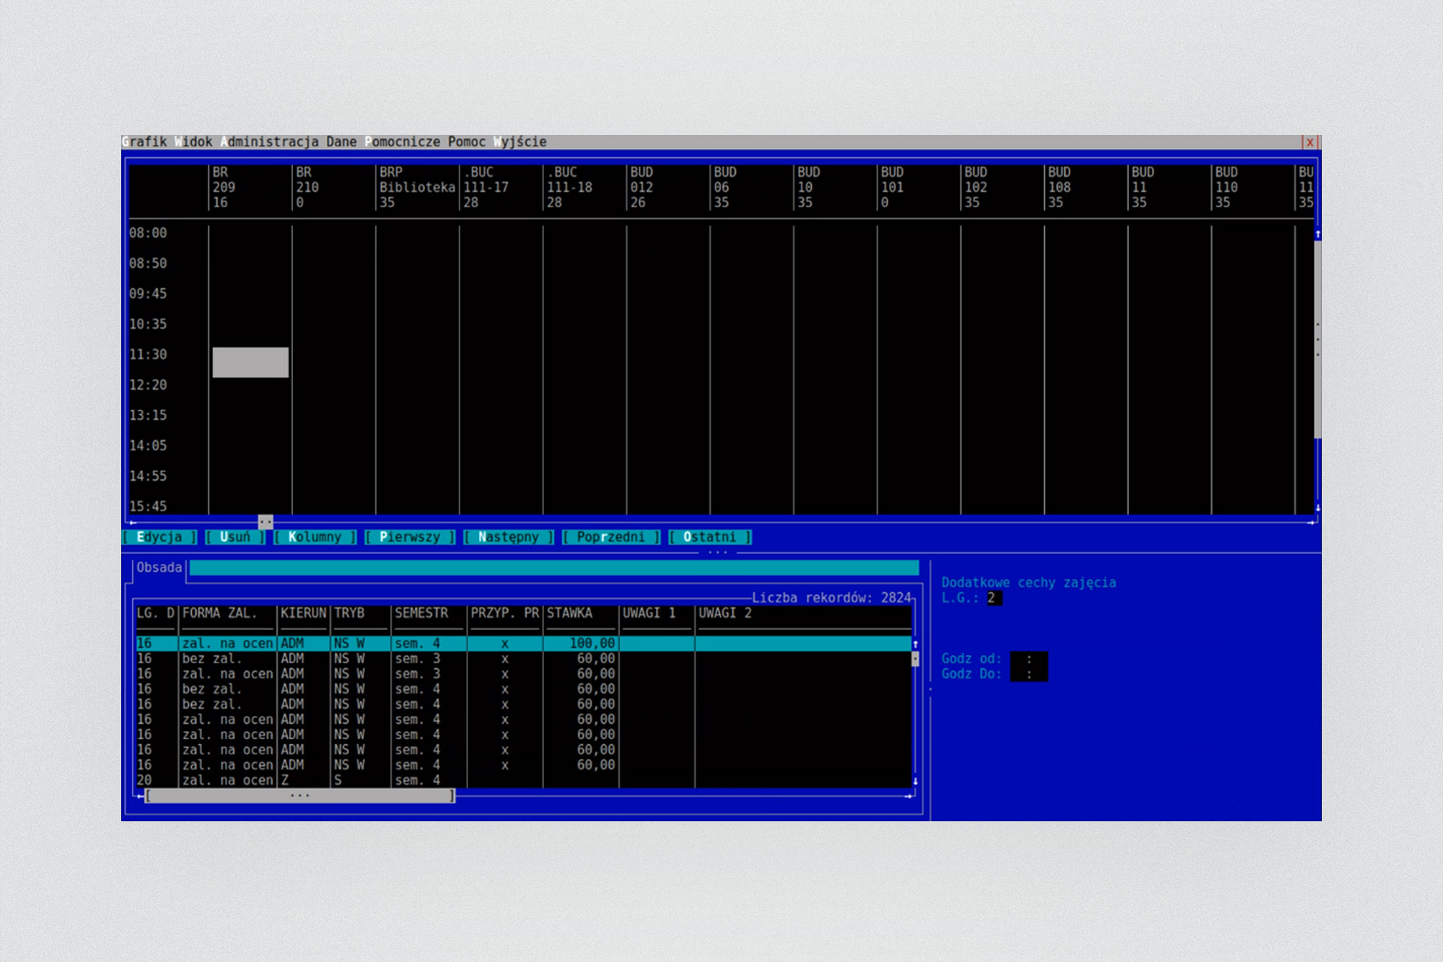Click the schedule grid vertical scrollbar thumb

tap(1317, 339)
